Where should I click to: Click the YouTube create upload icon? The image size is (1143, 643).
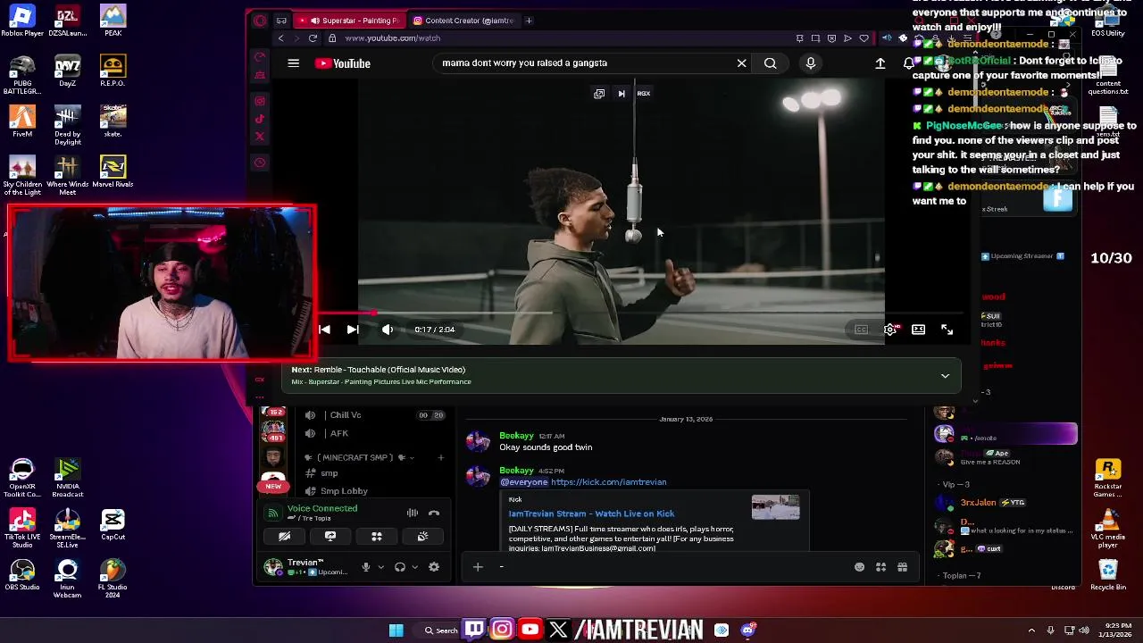tap(880, 63)
